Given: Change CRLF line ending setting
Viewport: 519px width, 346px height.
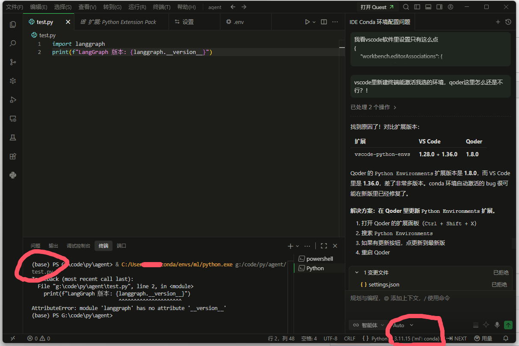Looking at the screenshot, I should (x=350, y=338).
